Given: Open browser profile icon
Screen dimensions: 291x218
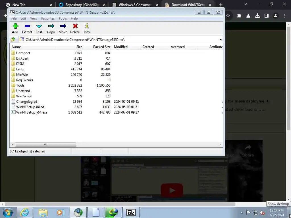Looking at the screenshot, I should click(276, 16).
